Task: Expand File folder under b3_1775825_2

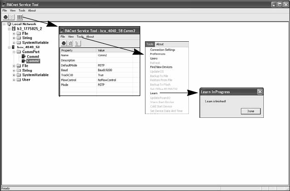Action: click(x=14, y=34)
